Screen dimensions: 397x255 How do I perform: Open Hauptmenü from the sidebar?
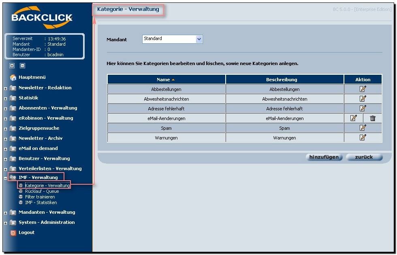click(x=32, y=77)
